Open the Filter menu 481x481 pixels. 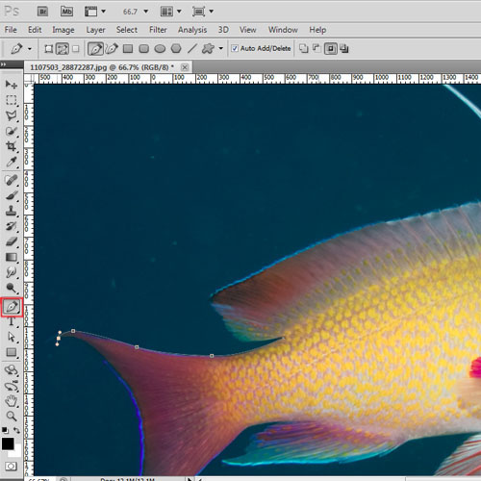(x=158, y=30)
